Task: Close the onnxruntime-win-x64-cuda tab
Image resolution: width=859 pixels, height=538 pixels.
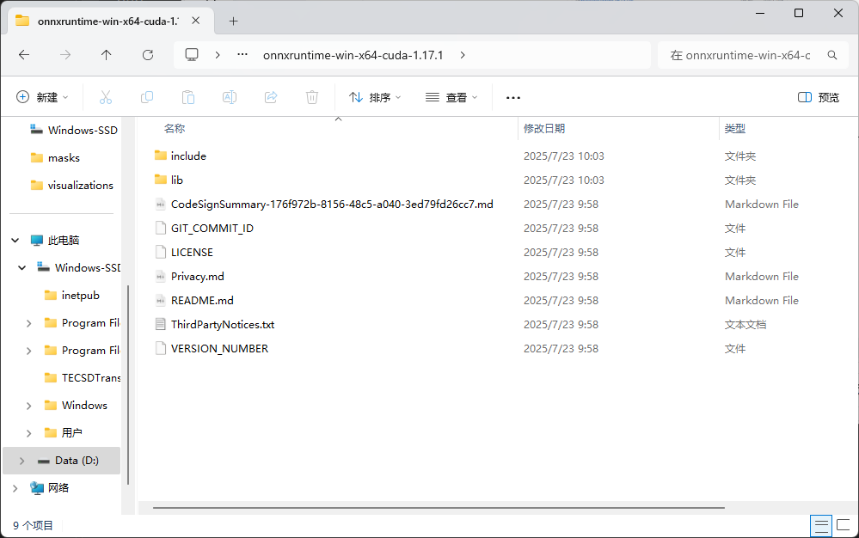Action: (195, 21)
